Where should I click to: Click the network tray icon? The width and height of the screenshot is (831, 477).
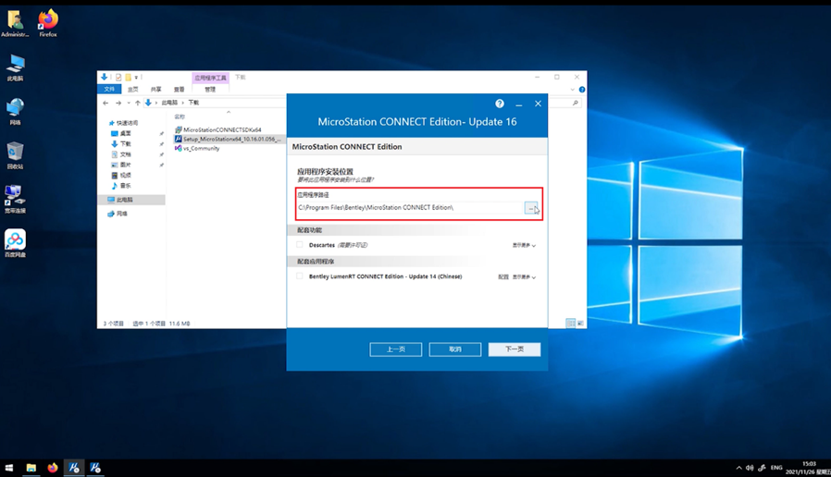point(763,468)
